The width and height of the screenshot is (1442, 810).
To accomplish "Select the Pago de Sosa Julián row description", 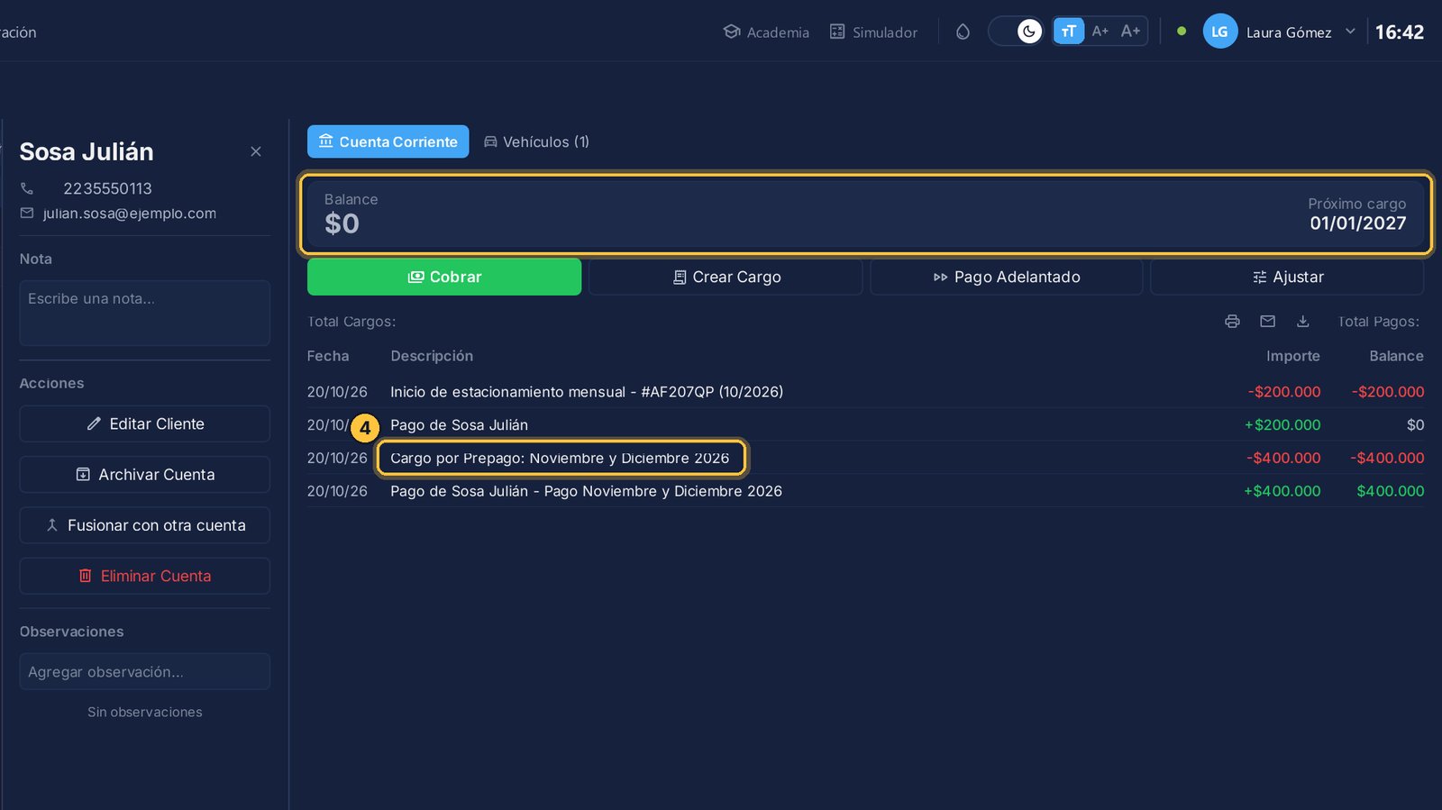I will tap(459, 425).
